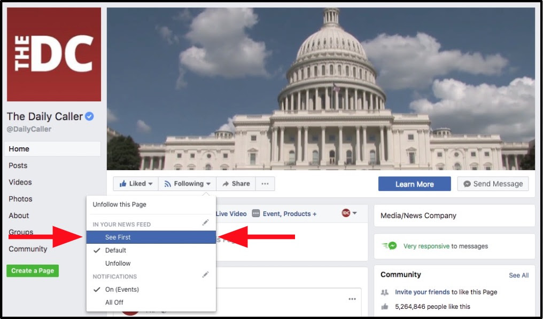Click See All in Community panel

coord(519,275)
